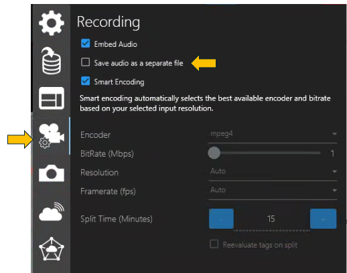The image size is (347, 273).
Task: Select the layout panels sidebar icon
Action: [x=52, y=98]
